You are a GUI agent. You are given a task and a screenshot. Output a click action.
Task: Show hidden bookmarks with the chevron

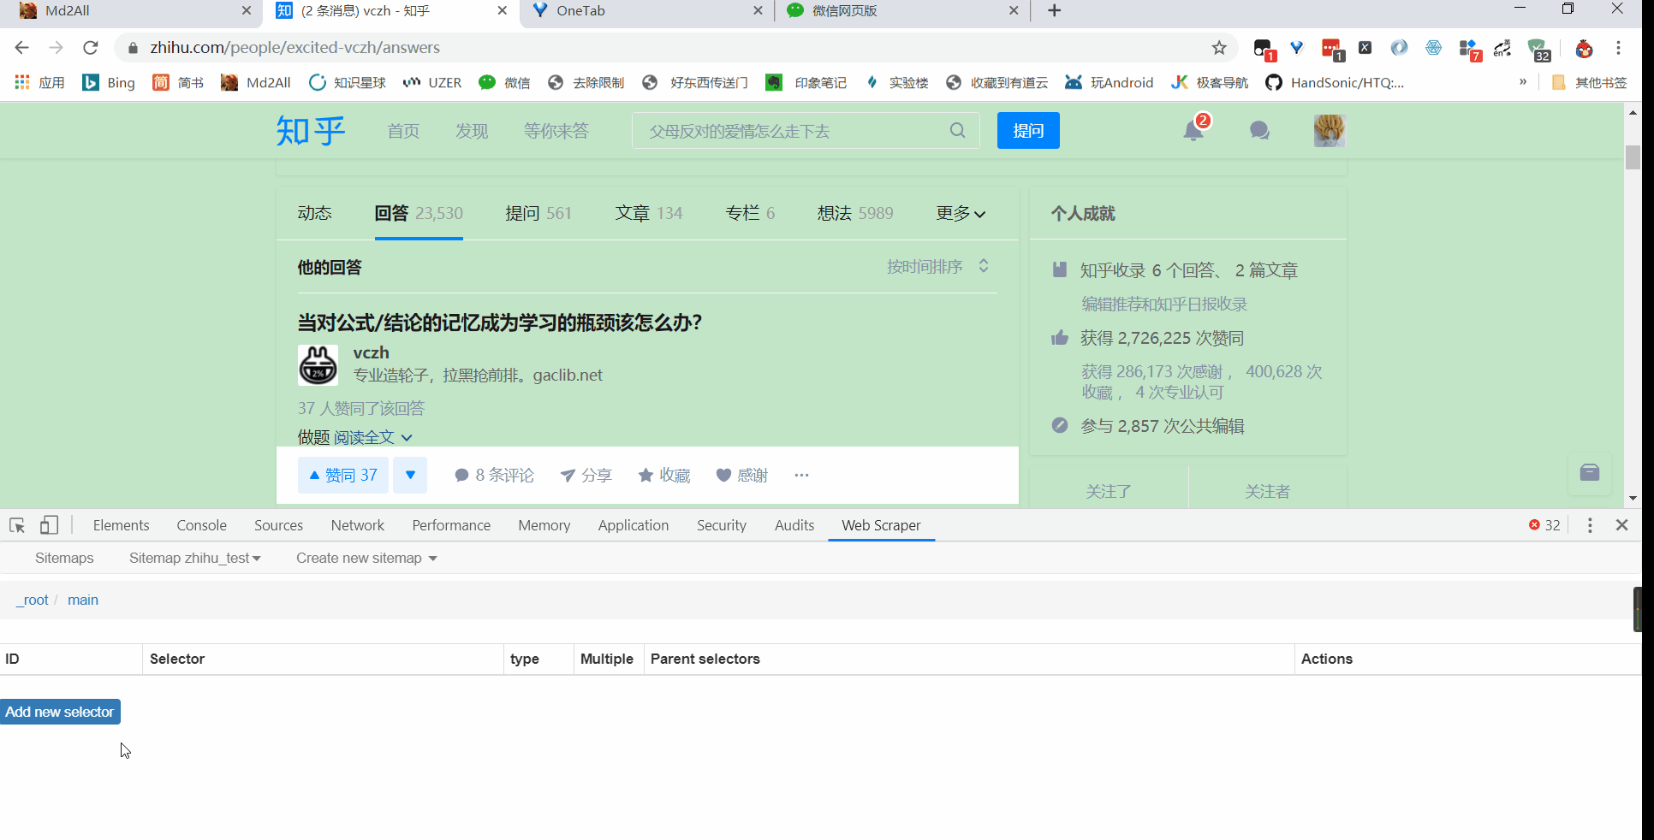click(1523, 82)
